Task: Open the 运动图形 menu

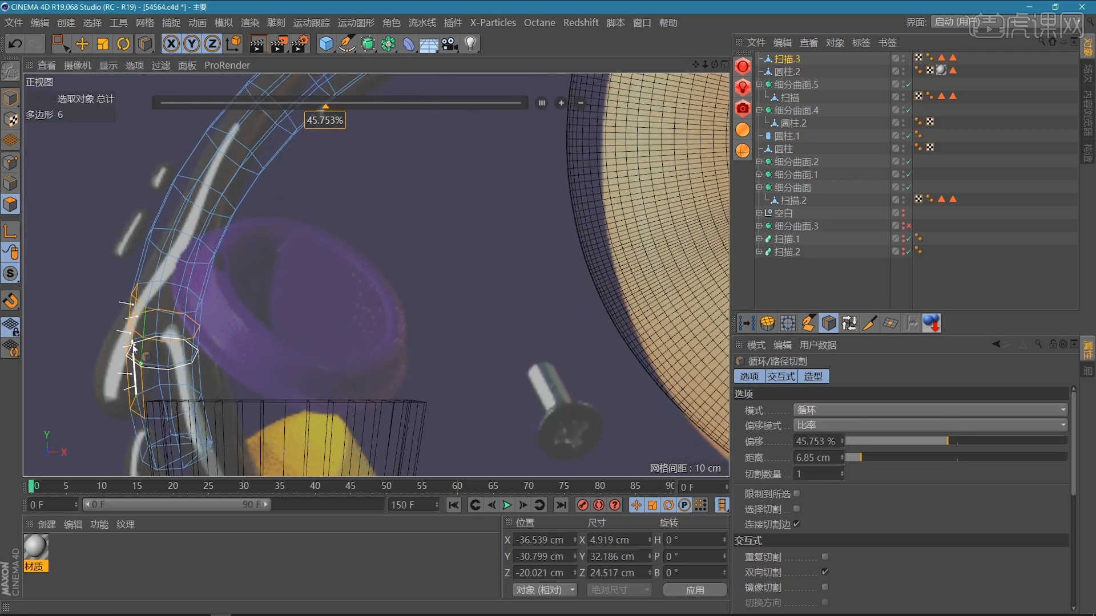Action: tap(356, 23)
